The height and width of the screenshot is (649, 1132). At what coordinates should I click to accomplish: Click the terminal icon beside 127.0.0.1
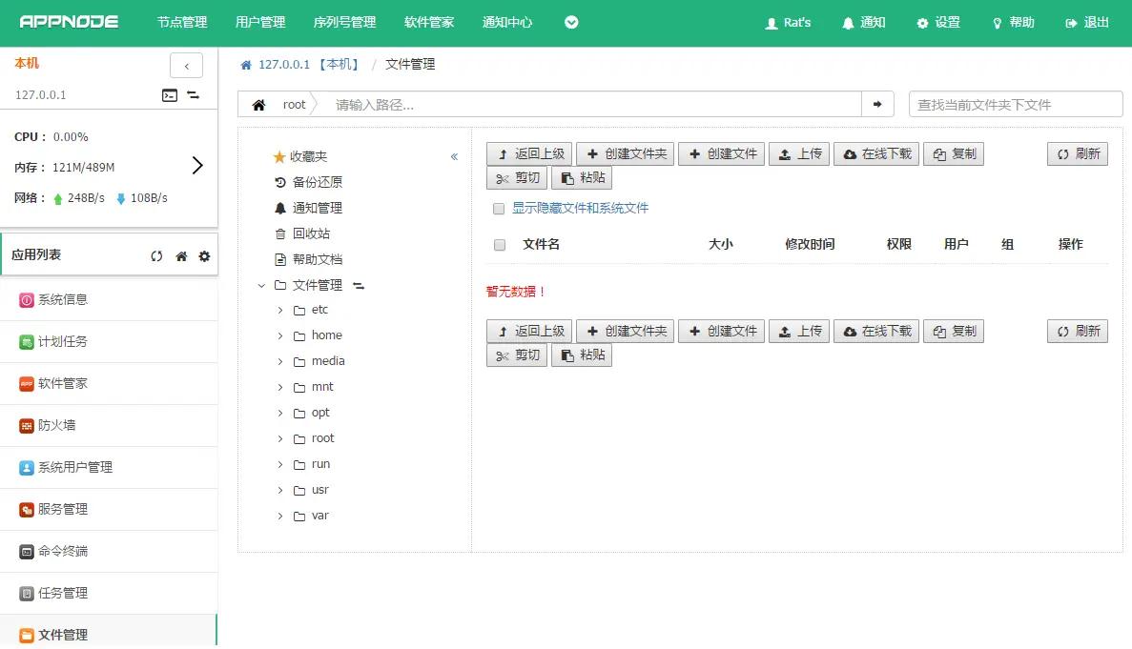[169, 95]
